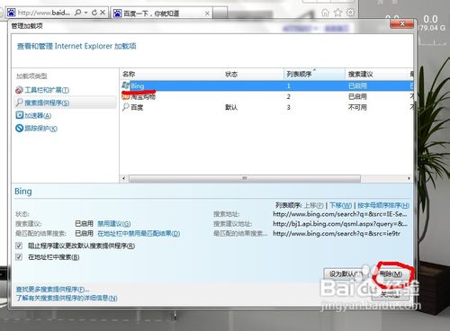Viewport: 450px width, 331px height.
Task: Select the 百度 search provider row
Action: point(266,107)
